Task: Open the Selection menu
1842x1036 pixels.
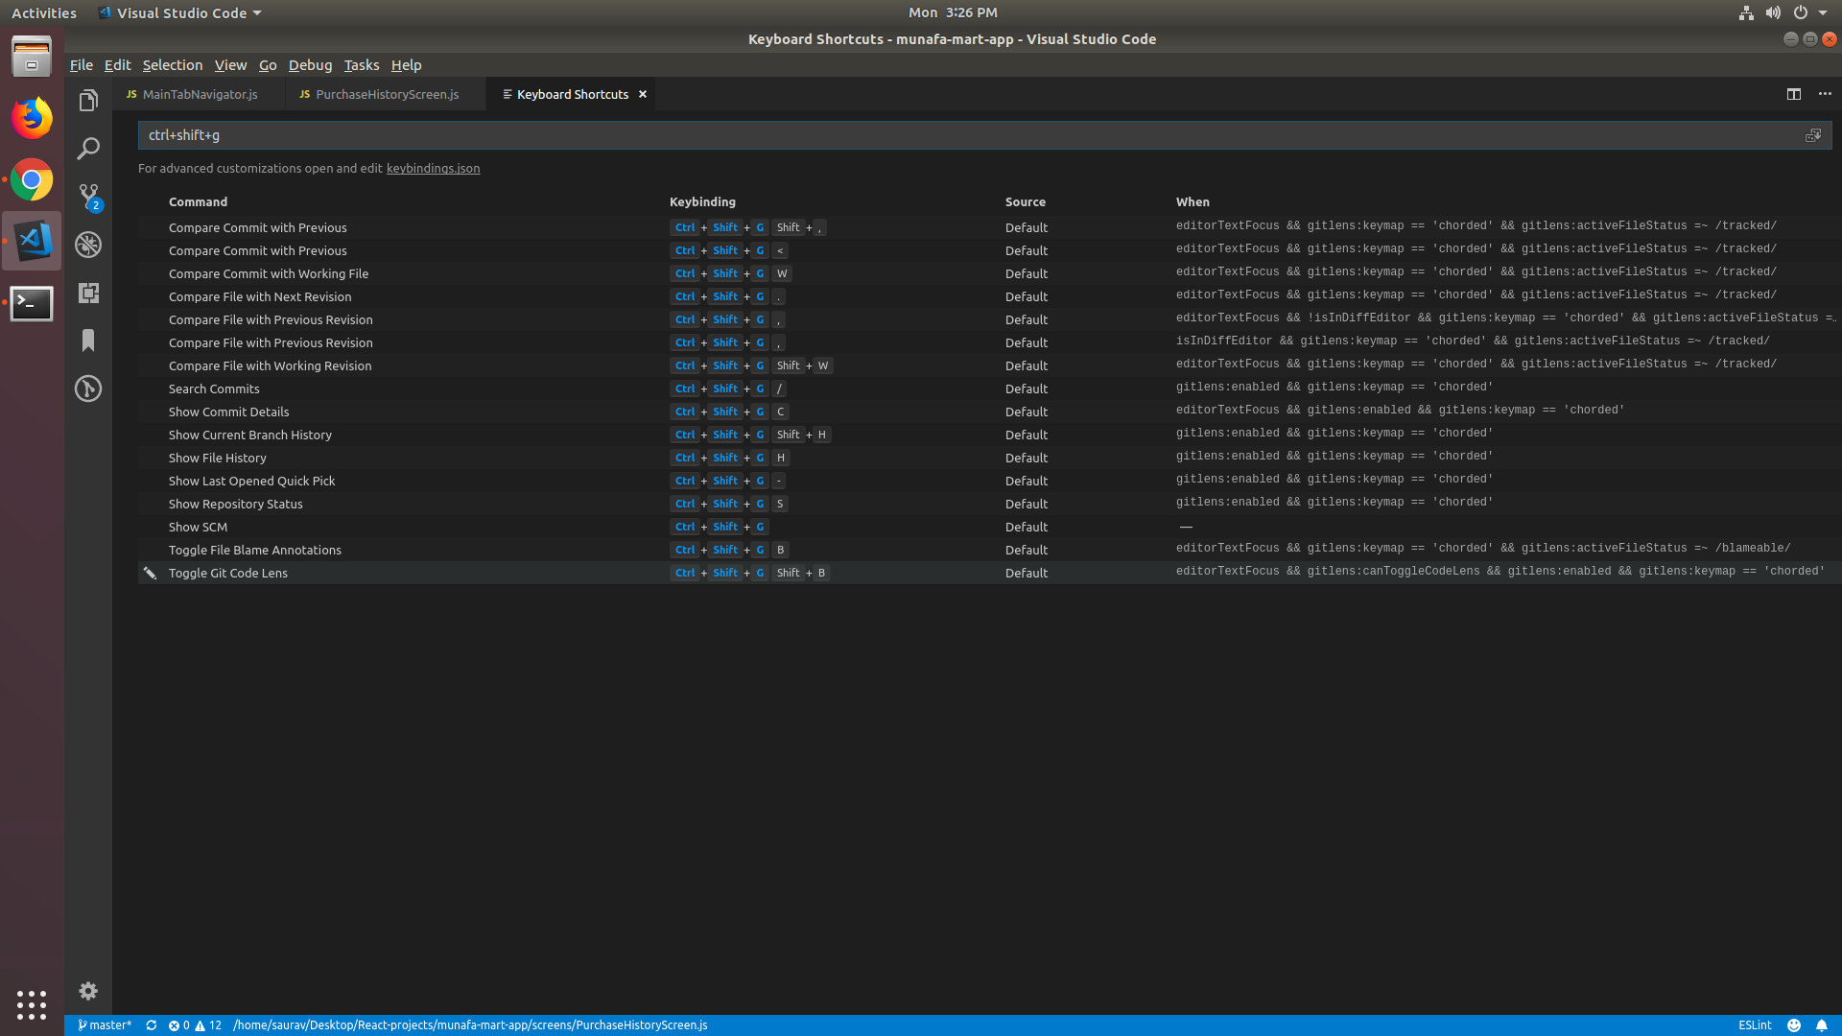Action: [x=173, y=65]
